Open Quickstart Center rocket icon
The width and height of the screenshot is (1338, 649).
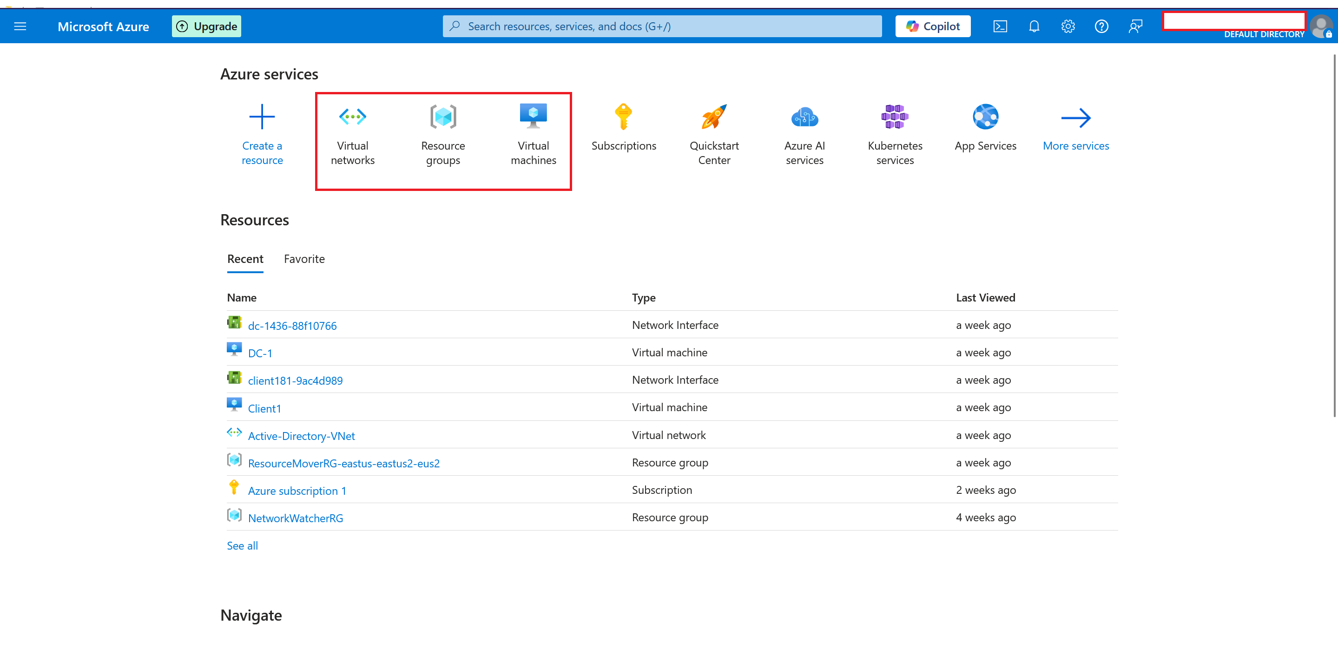click(714, 117)
